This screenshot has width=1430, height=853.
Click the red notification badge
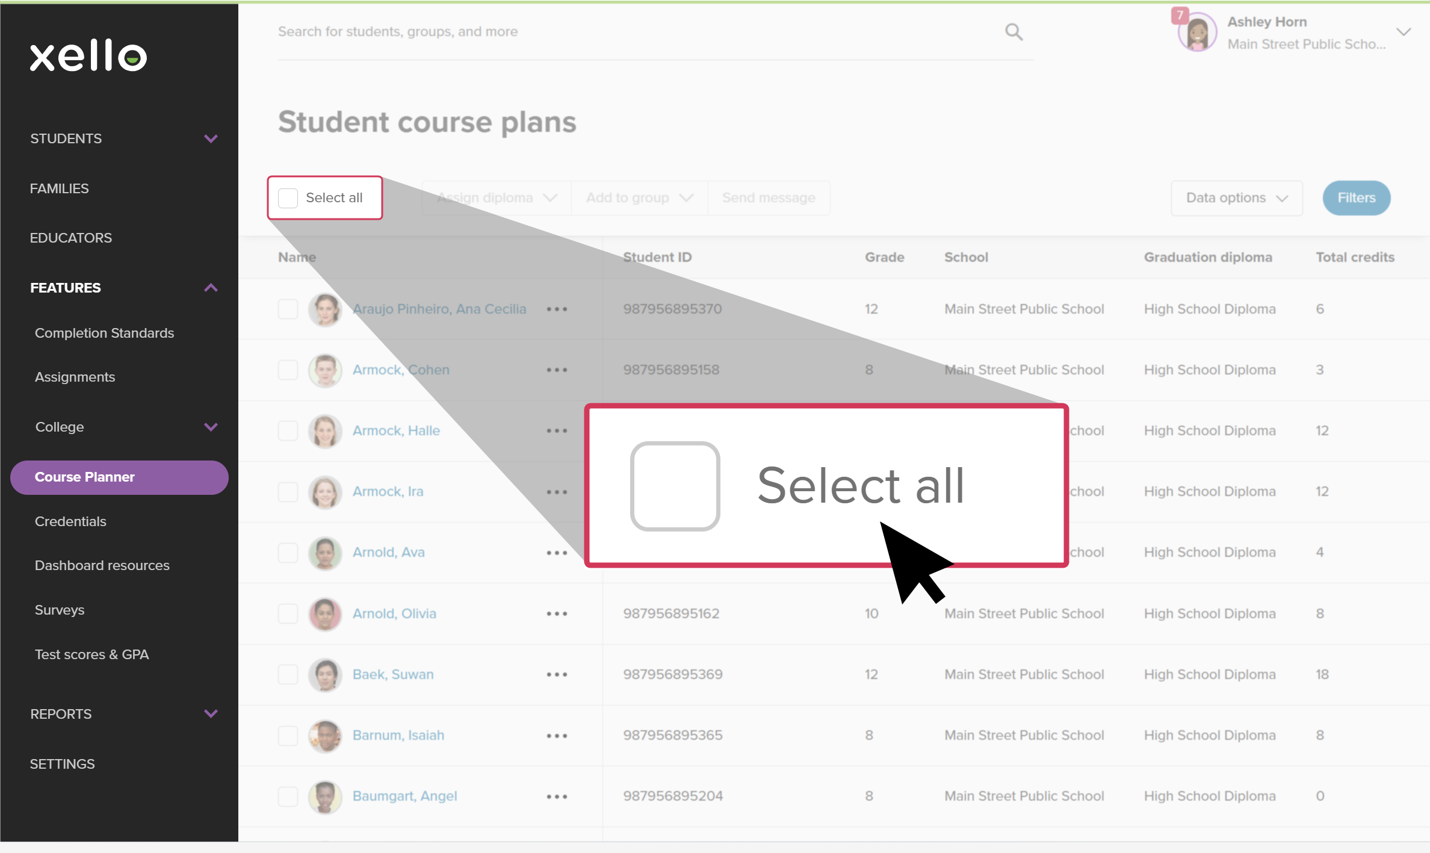[1180, 15]
